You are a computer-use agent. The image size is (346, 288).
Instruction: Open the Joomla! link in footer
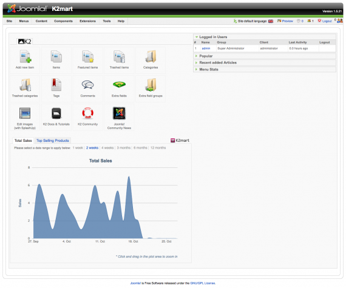135,283
